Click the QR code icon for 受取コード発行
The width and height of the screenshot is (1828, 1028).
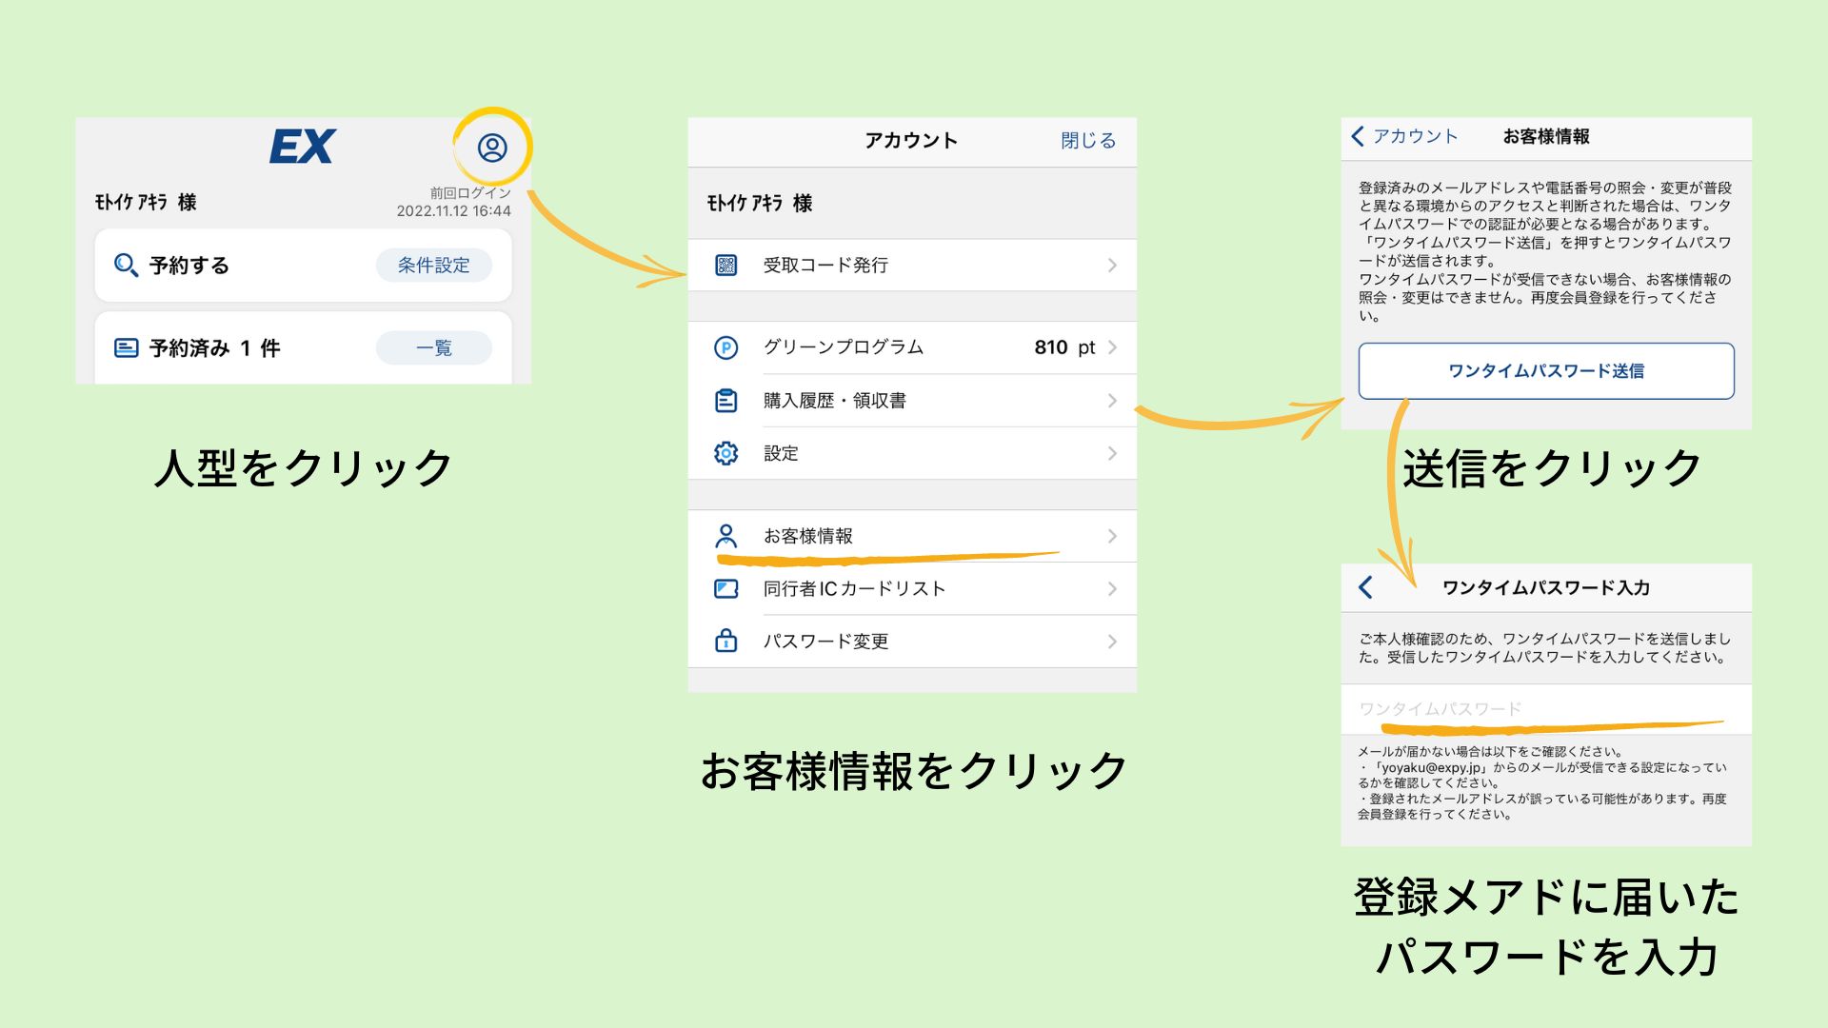point(726,266)
